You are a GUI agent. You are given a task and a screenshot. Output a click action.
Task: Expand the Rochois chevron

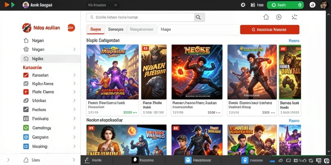(x=75, y=110)
